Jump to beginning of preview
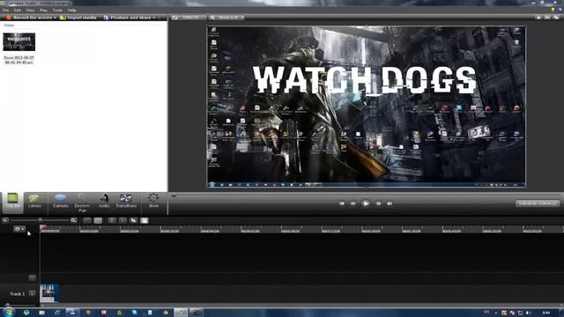The height and width of the screenshot is (317, 564). click(342, 203)
